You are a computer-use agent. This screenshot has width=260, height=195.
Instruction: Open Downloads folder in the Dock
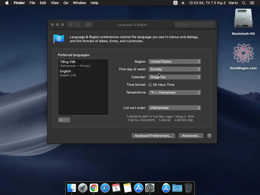[177, 188]
